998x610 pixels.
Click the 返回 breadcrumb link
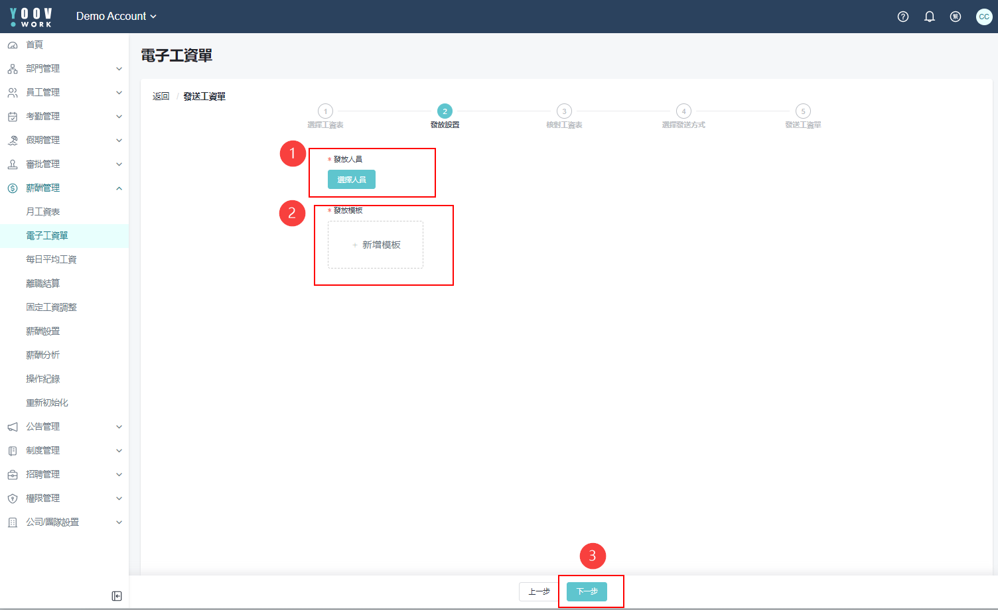click(161, 97)
